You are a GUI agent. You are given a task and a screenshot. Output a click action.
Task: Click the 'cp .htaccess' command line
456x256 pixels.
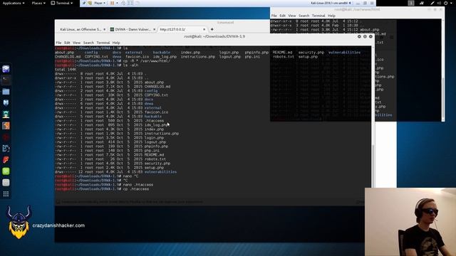coord(102,189)
